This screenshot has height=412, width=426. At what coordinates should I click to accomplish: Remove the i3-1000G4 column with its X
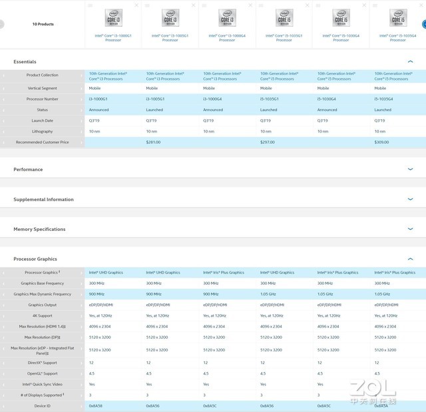pyautogui.click(x=250, y=5)
